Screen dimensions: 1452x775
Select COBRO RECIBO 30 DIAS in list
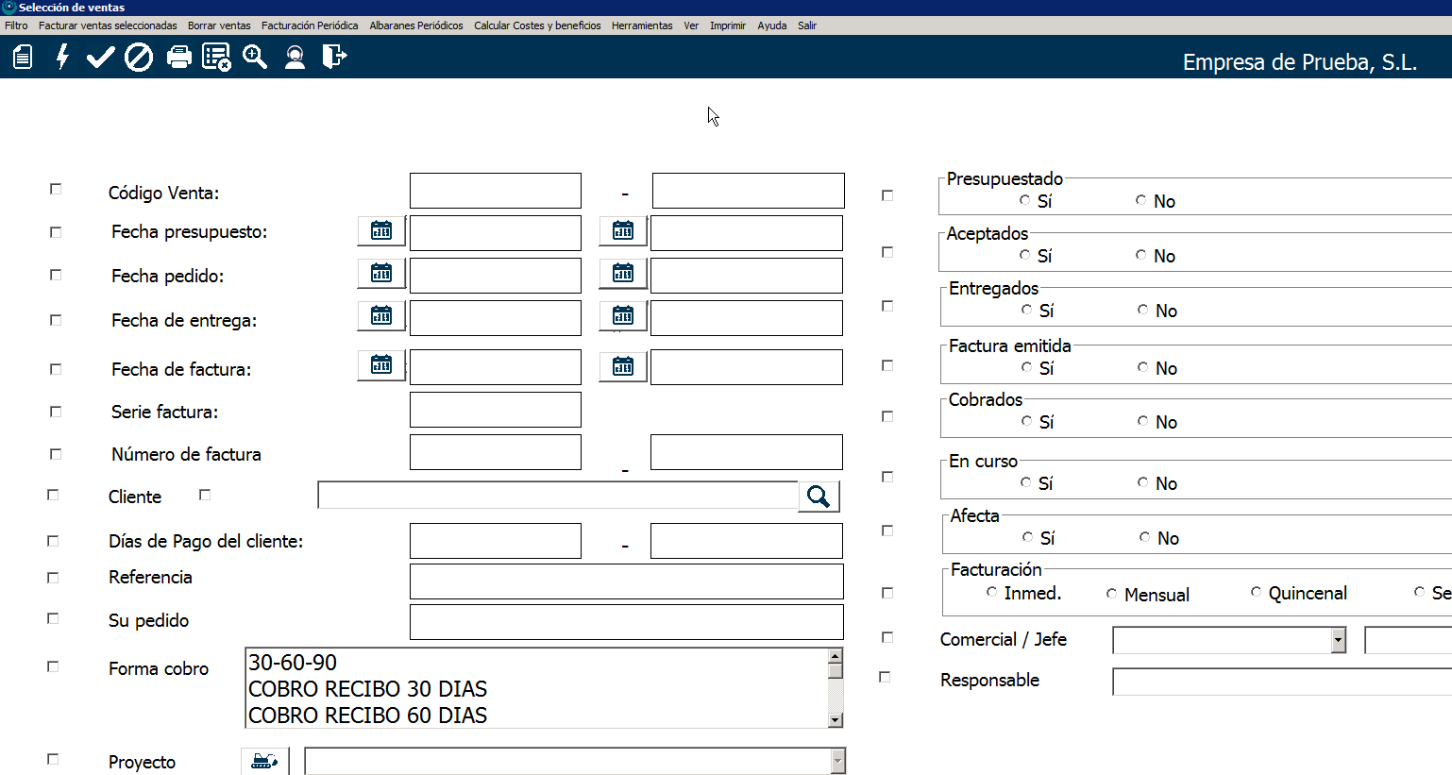[368, 689]
